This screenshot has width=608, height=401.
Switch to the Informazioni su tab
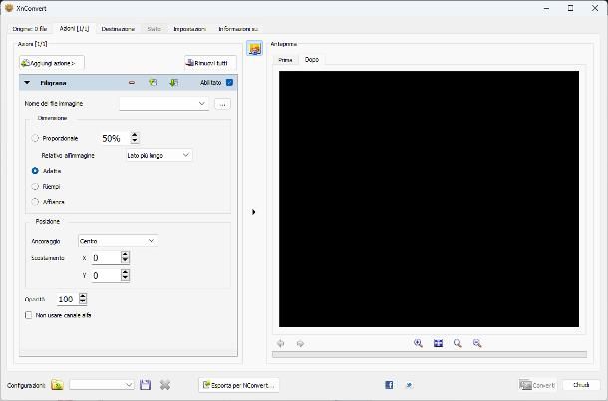pos(237,29)
